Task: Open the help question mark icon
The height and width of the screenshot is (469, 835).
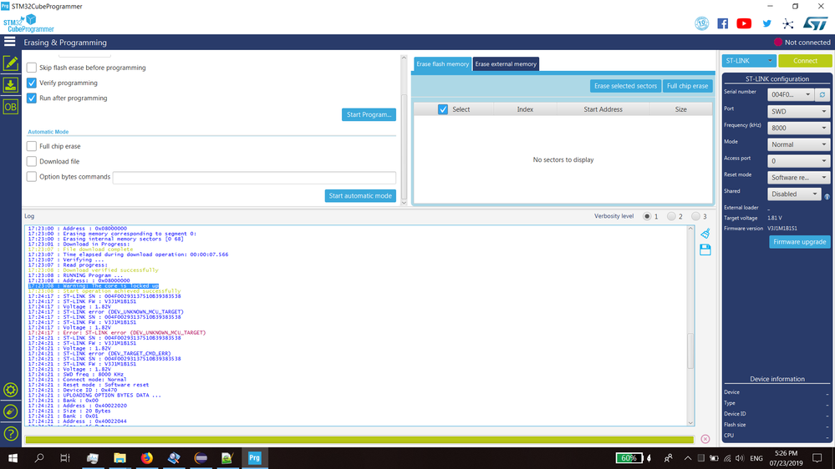Action: (11, 433)
